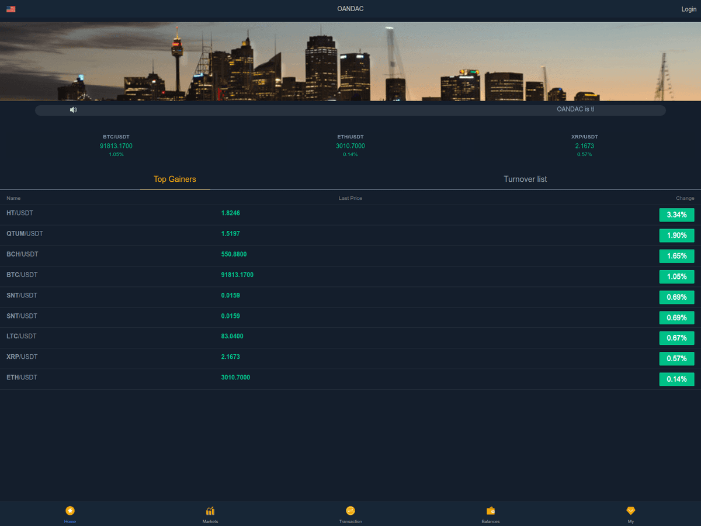Click the Name column header

[13, 198]
